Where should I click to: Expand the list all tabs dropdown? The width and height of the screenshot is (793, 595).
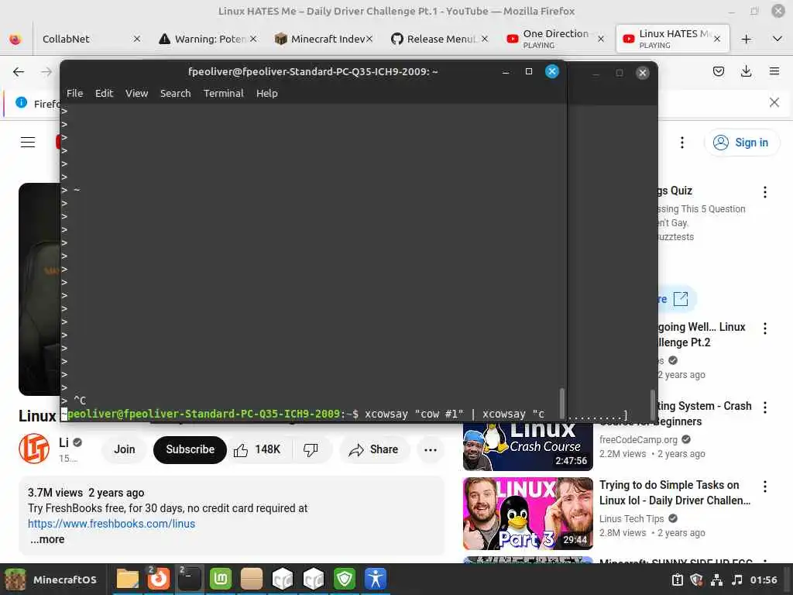[778, 39]
